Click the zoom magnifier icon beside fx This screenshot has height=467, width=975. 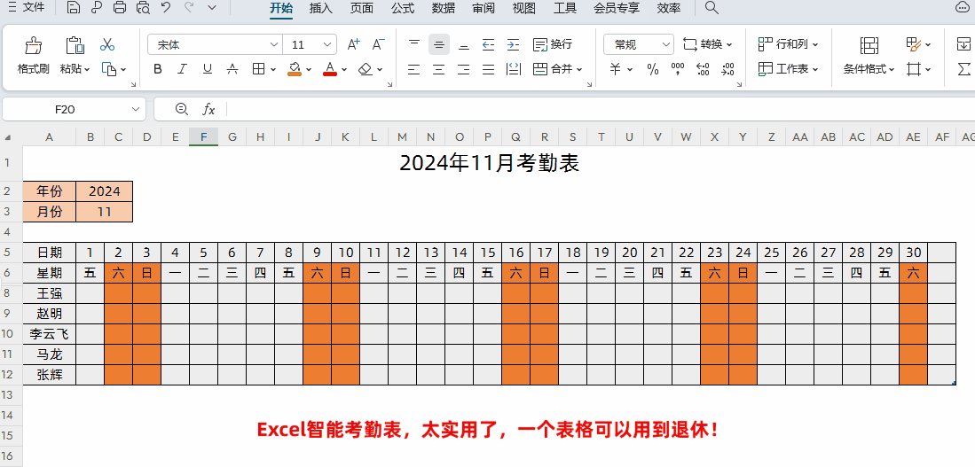click(x=182, y=109)
